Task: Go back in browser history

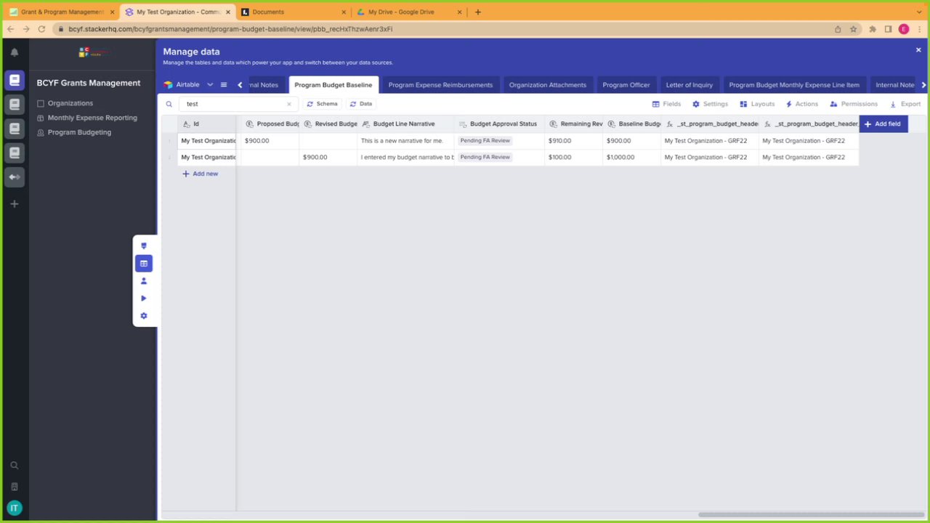Action: coord(10,29)
